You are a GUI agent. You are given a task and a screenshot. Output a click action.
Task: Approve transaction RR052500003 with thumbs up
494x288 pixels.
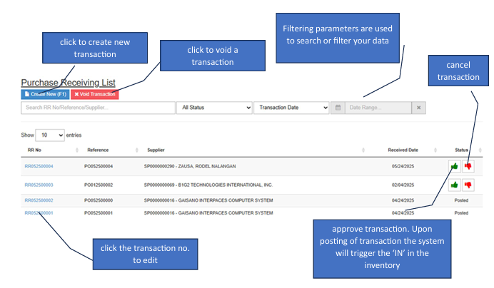[454, 185]
